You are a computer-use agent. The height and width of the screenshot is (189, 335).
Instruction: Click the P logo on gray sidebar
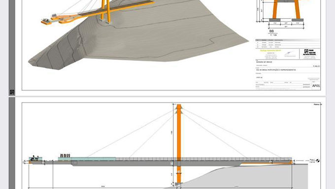pos(12,92)
